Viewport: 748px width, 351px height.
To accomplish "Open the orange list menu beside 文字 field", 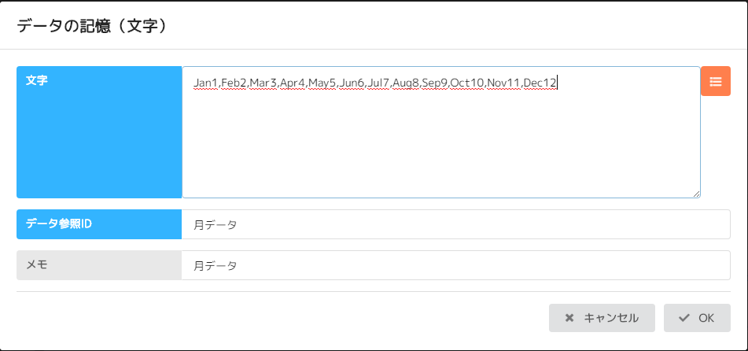I will (716, 81).
